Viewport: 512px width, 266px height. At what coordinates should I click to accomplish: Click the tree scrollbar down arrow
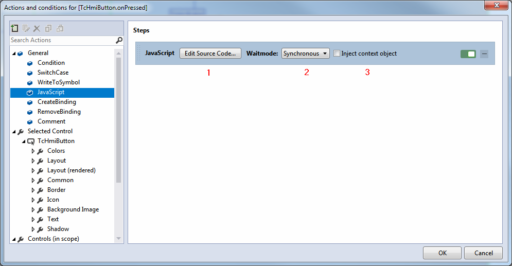[118, 239]
